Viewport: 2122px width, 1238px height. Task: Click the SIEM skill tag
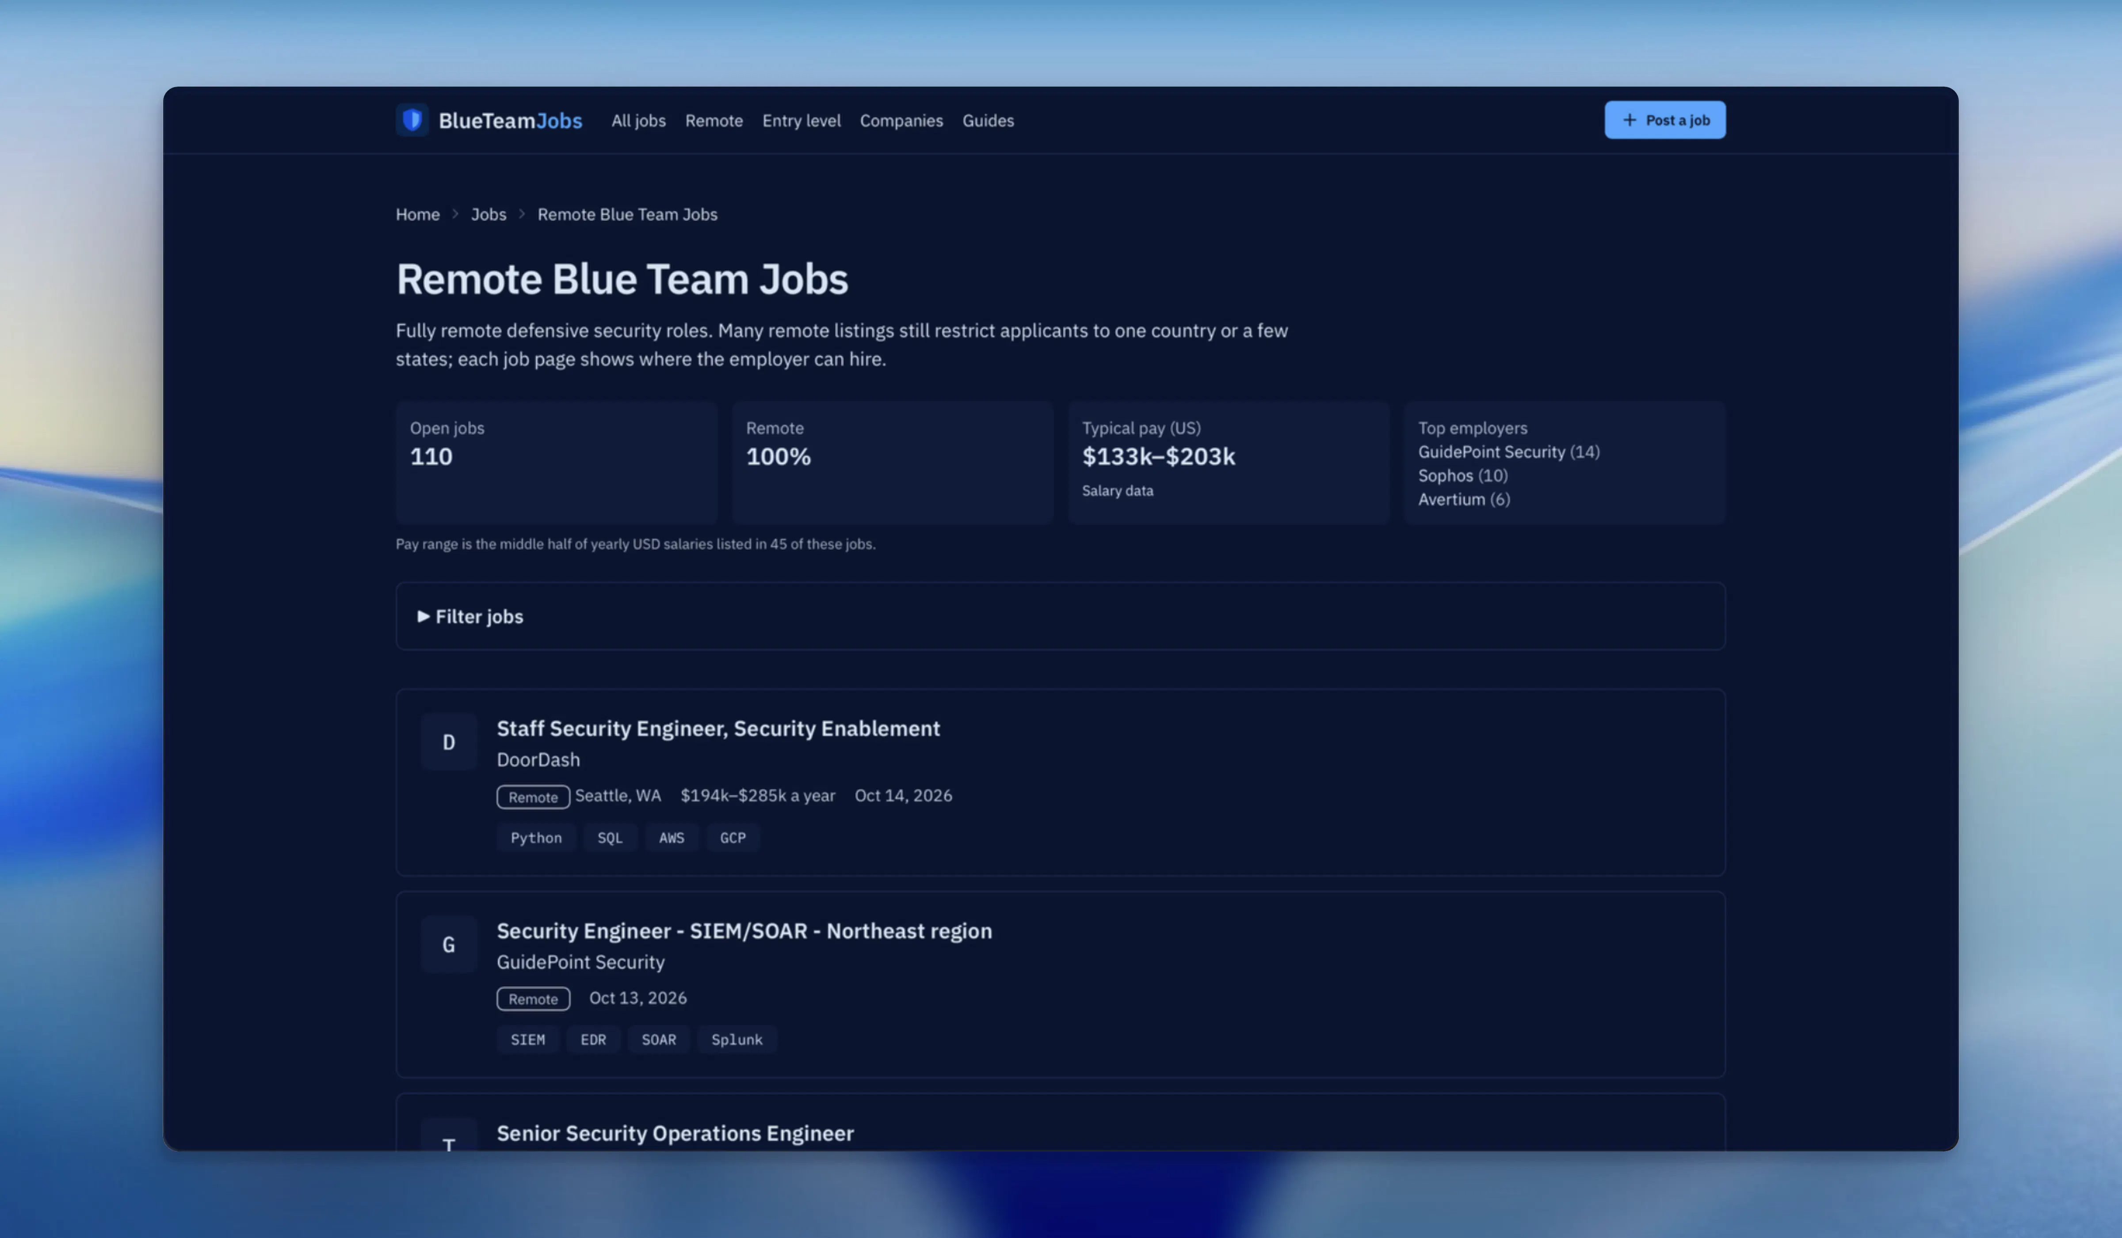[527, 1039]
